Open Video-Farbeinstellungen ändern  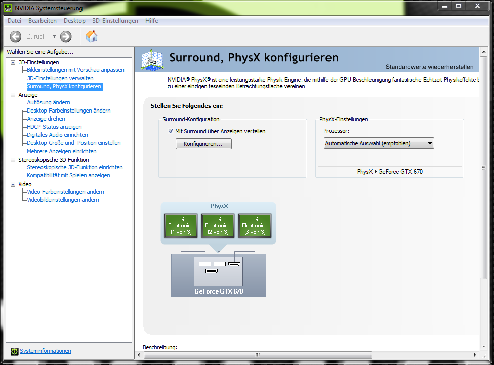point(65,192)
